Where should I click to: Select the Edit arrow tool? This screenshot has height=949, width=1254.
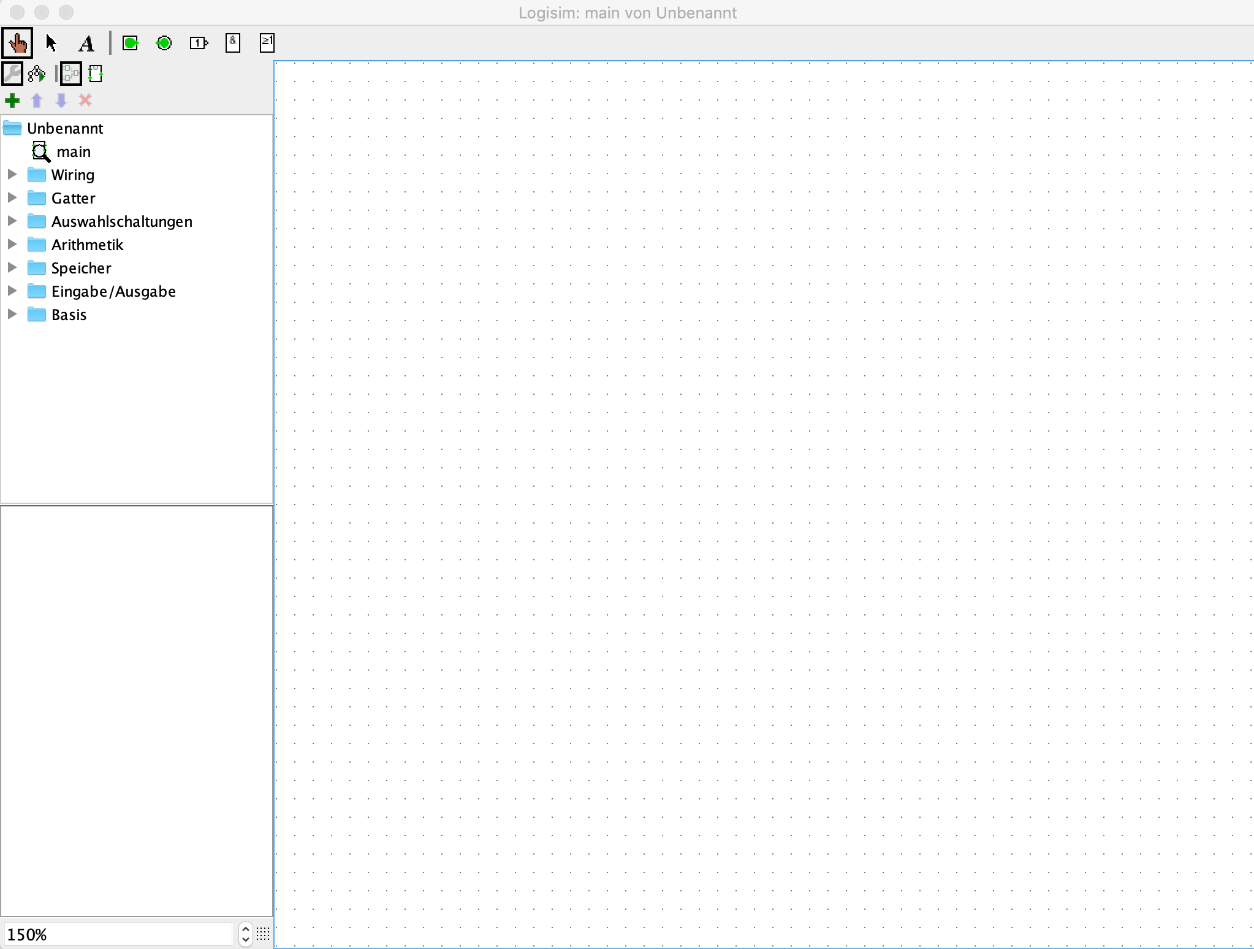click(x=51, y=43)
